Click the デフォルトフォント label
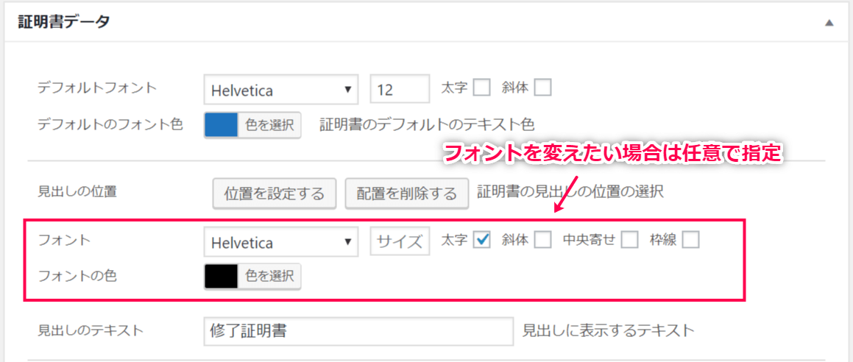 point(97,87)
